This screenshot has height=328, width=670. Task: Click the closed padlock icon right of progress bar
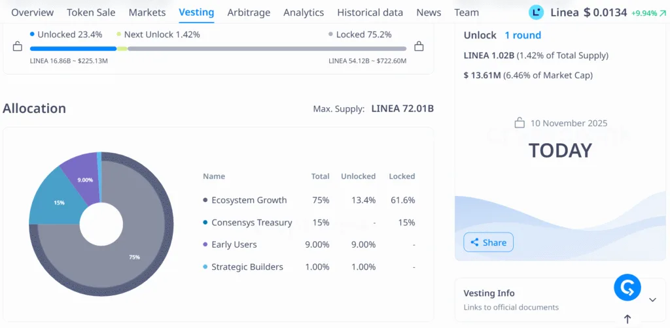(419, 46)
